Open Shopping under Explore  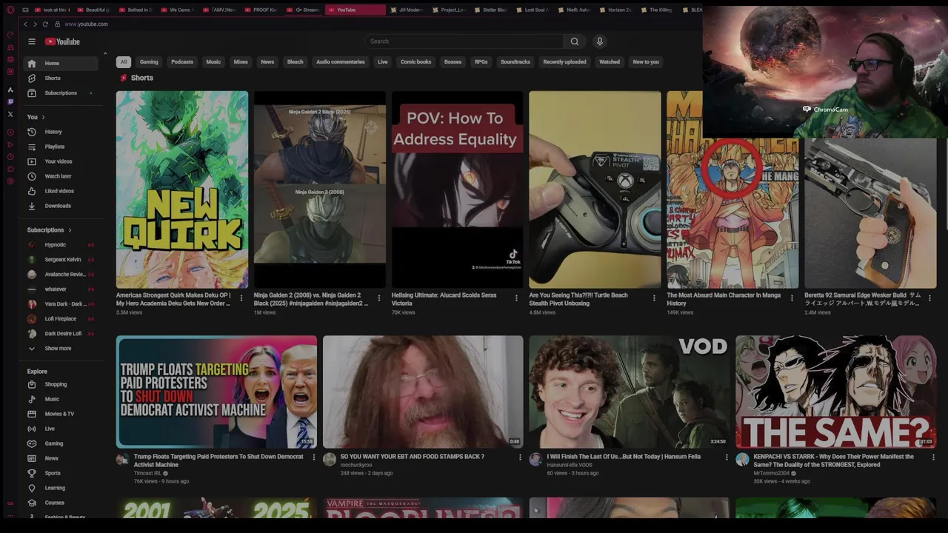pos(61,384)
